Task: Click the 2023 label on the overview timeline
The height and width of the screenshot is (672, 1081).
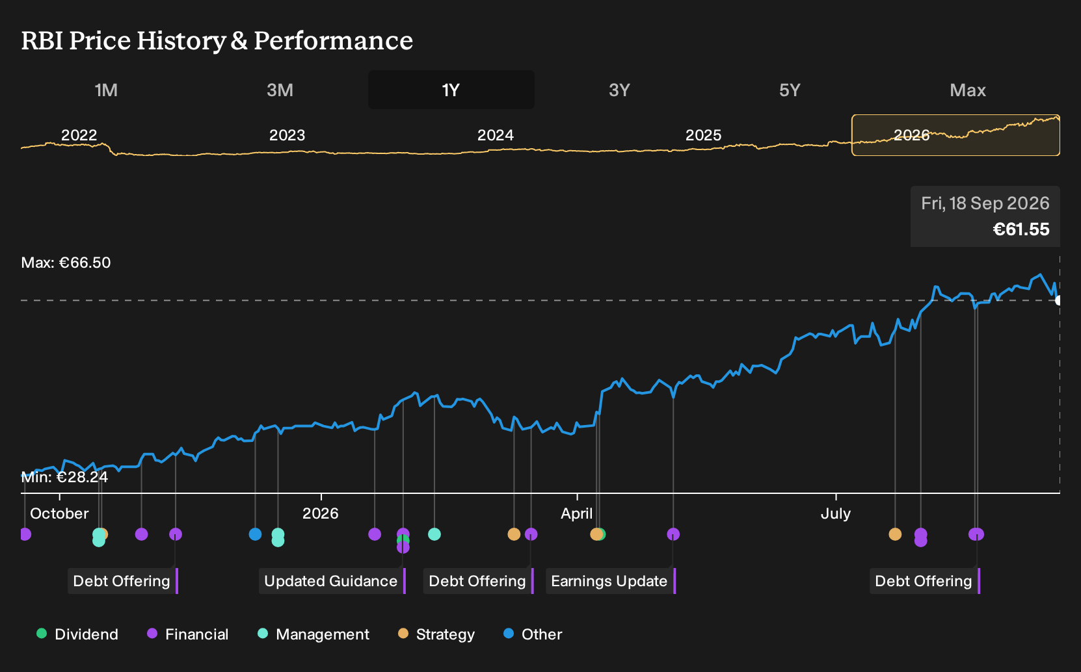Action: 287,135
